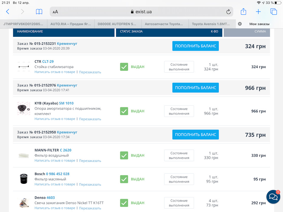Show all tabs overview icon
The width and height of the screenshot is (283, 212).
274,12
